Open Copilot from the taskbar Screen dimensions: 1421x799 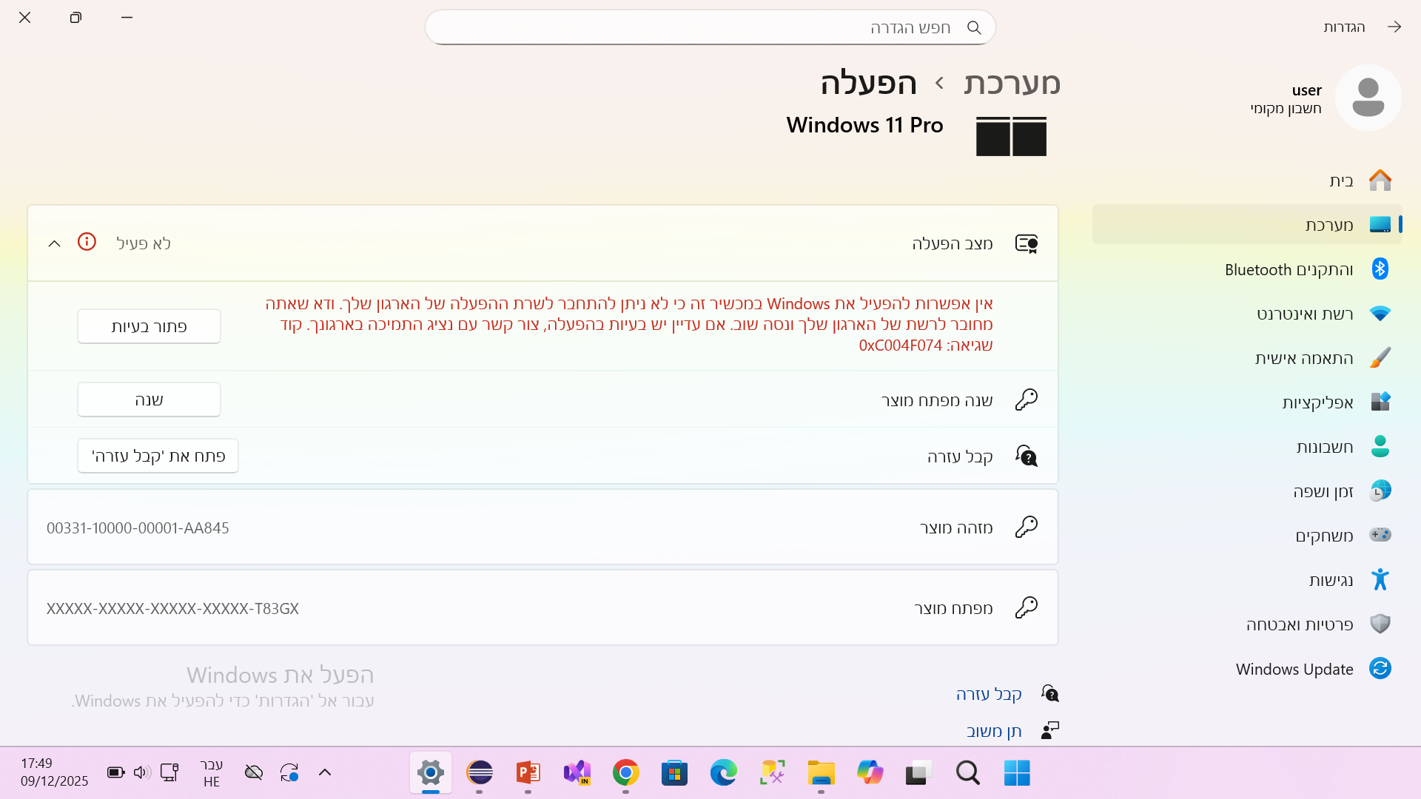click(x=870, y=773)
